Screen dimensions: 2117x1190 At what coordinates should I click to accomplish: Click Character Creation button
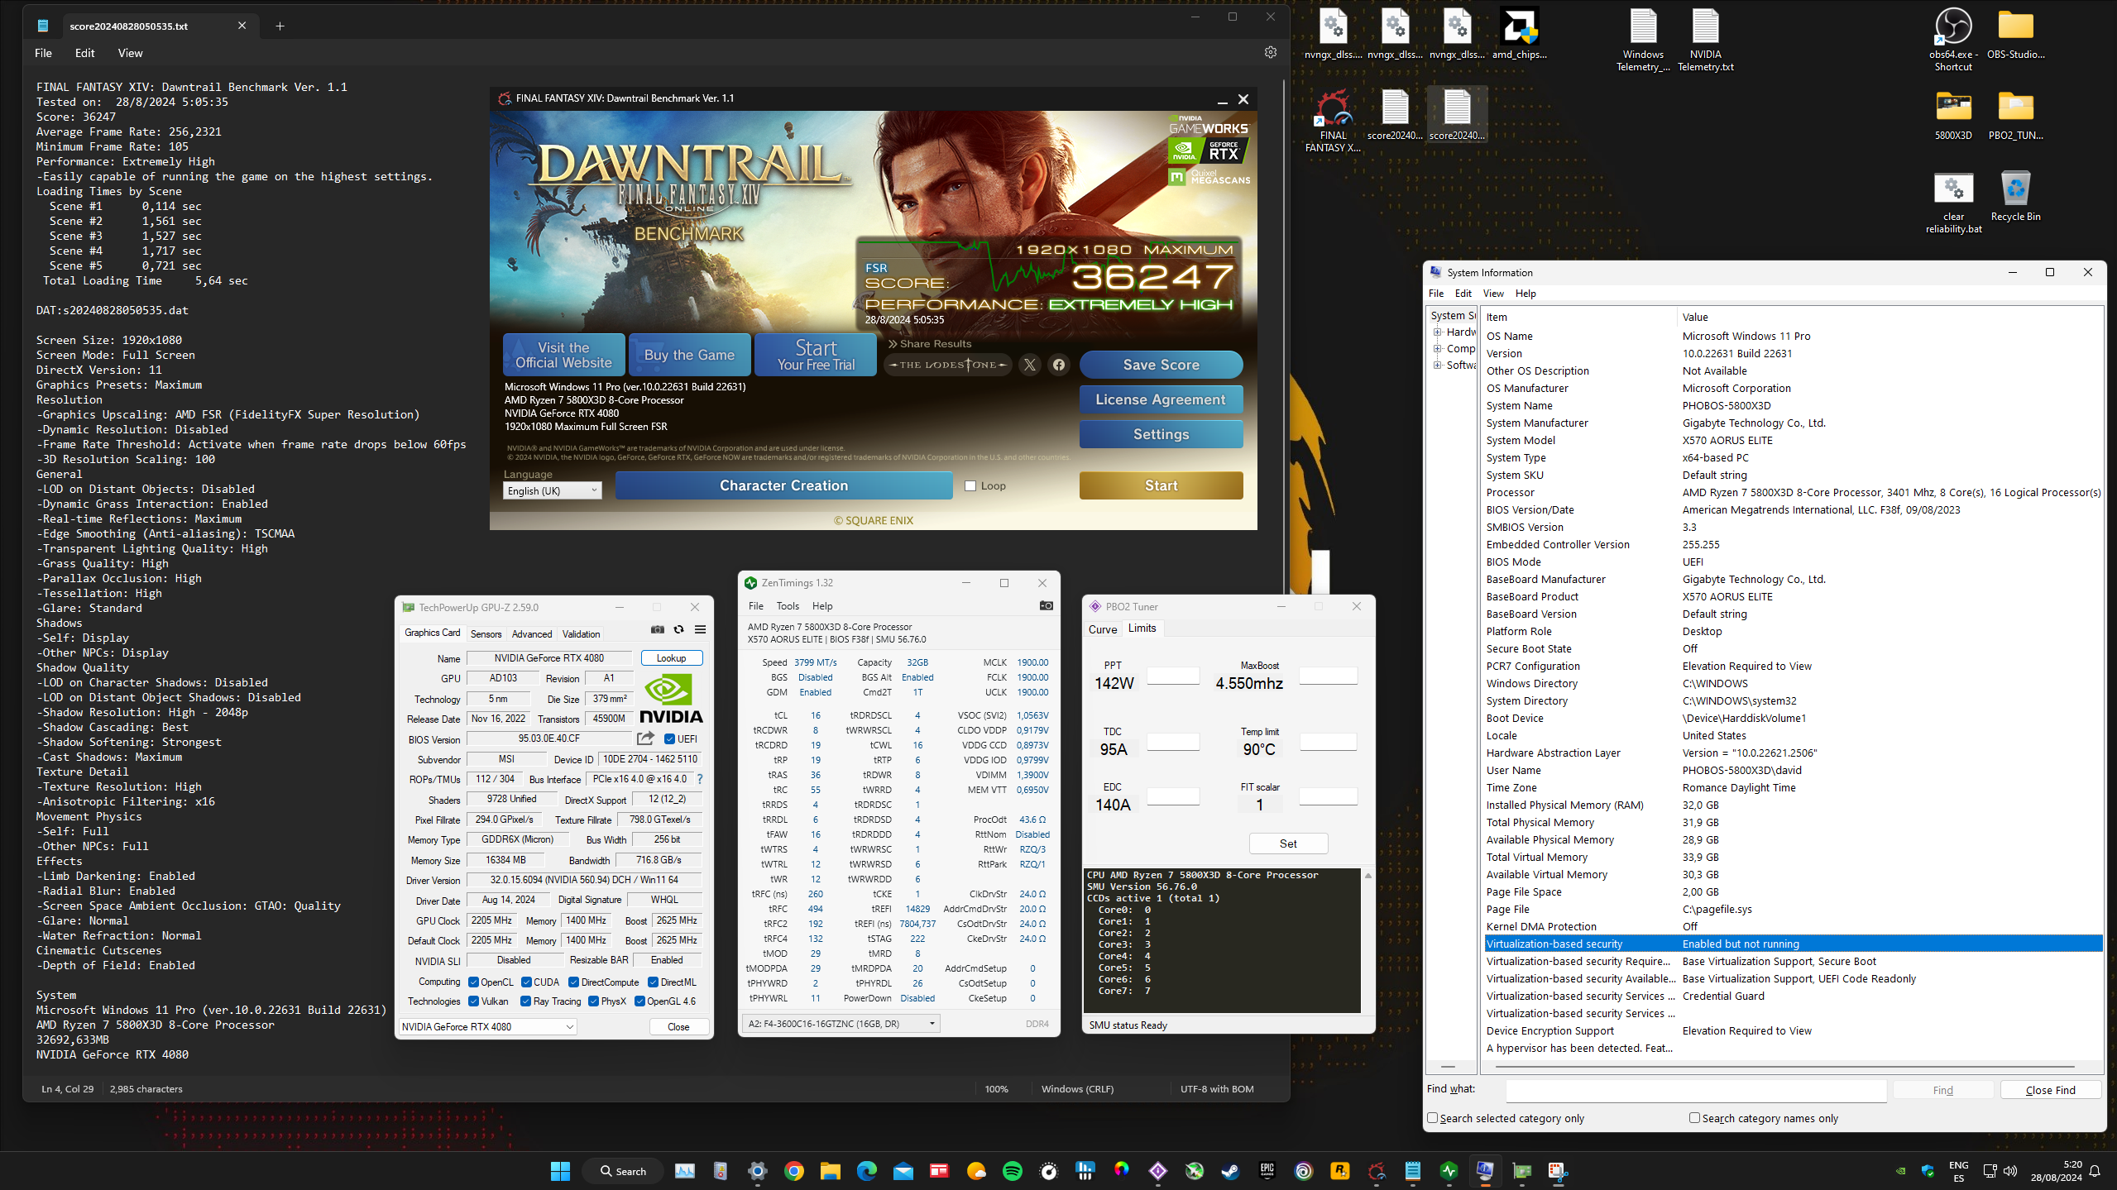click(x=783, y=485)
